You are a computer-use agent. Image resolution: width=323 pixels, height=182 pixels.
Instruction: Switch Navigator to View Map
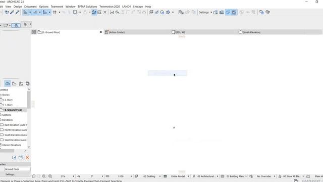(14, 83)
